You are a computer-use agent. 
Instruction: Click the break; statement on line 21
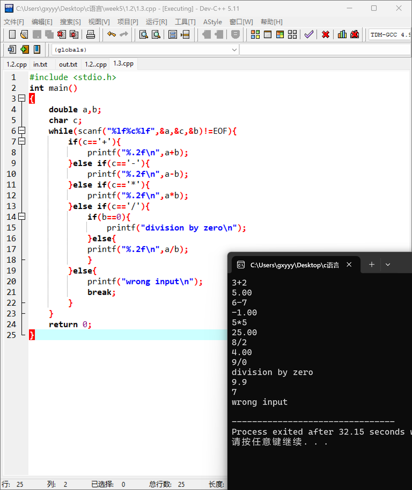click(x=101, y=292)
